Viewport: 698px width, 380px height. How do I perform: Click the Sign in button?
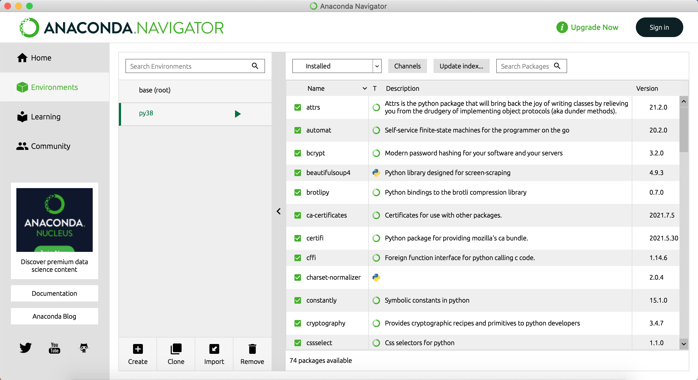[659, 27]
